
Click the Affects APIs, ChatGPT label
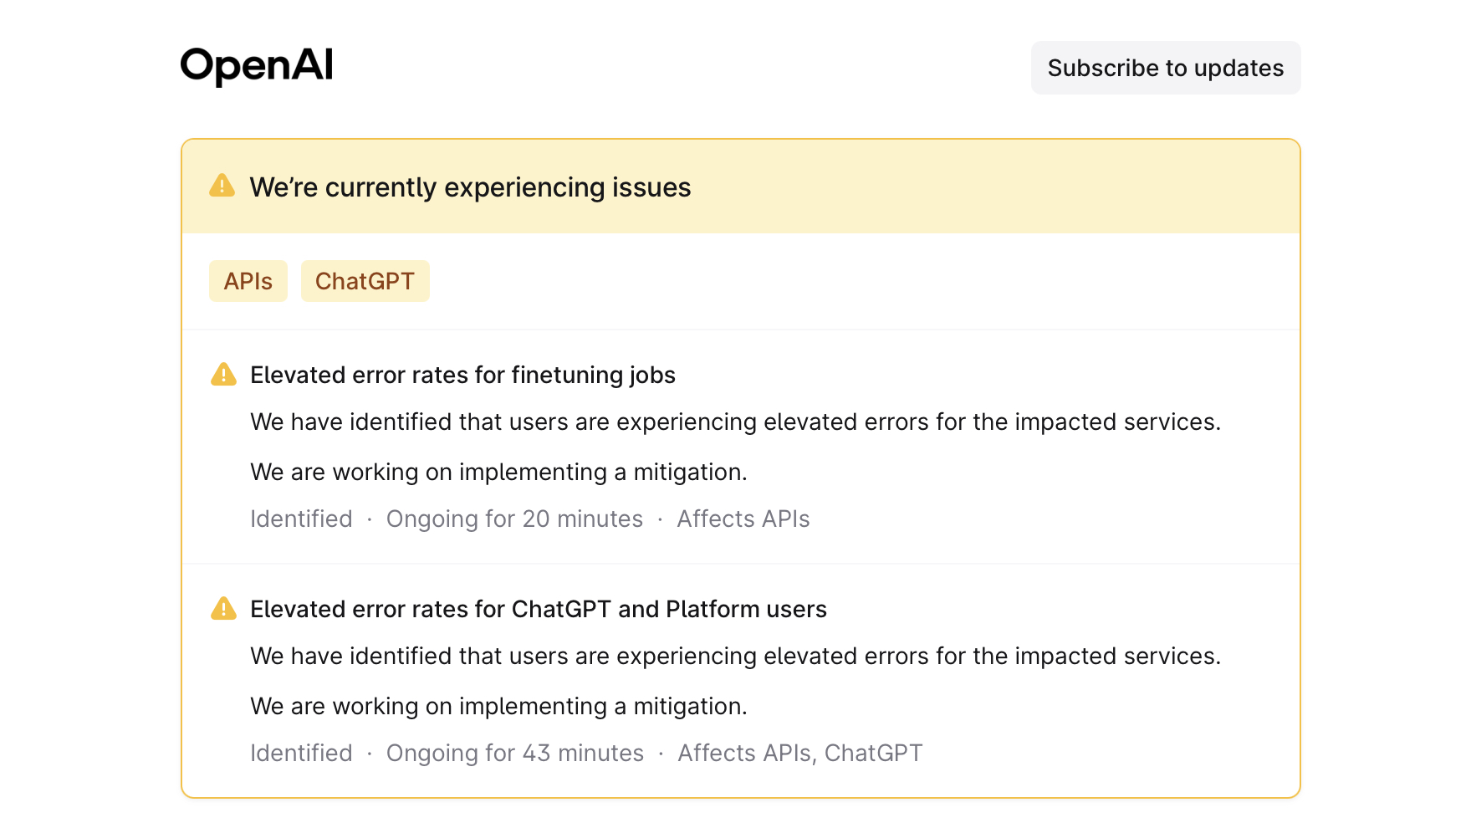799,753
